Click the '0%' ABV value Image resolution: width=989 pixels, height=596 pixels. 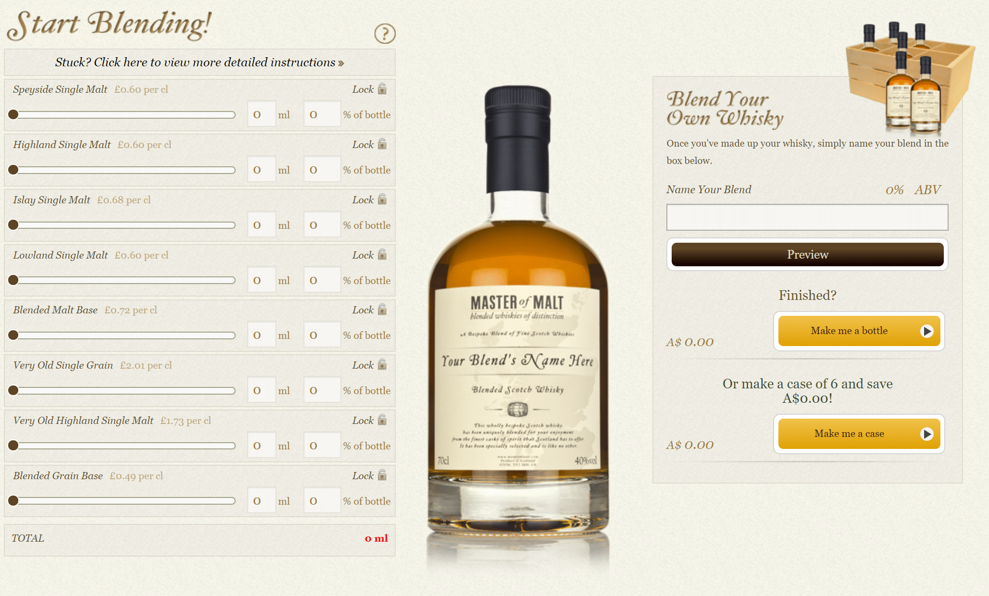(894, 190)
